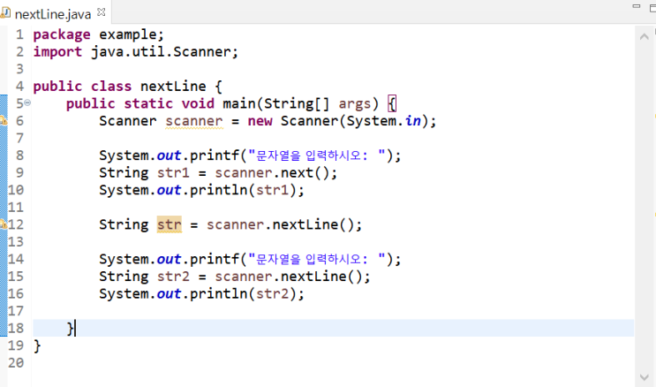
Task: Click the warning marker on line 6
Action: [4, 121]
